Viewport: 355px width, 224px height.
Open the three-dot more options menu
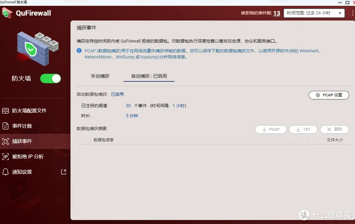[x=352, y=13]
